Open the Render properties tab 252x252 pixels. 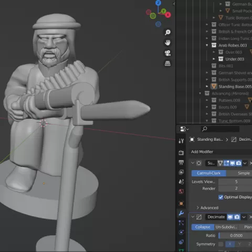click(181, 153)
